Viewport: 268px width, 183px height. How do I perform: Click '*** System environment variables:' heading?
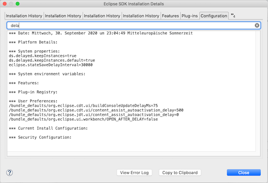(47, 74)
